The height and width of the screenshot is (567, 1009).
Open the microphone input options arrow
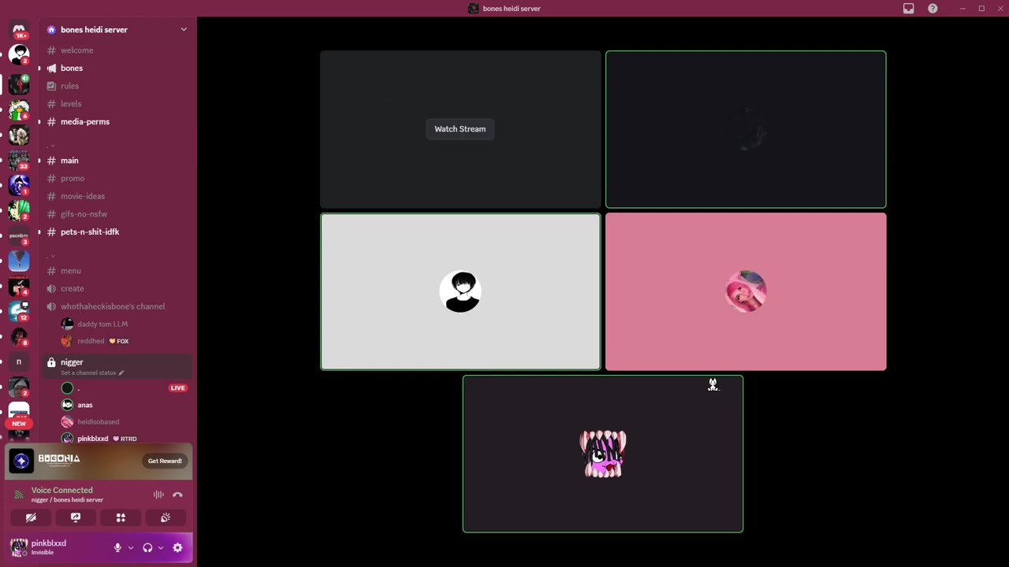pyautogui.click(x=130, y=547)
